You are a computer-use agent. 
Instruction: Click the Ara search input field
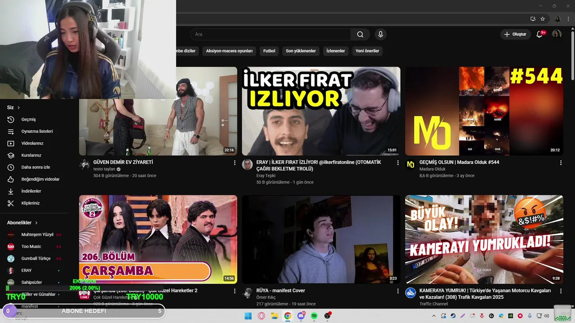click(270, 35)
